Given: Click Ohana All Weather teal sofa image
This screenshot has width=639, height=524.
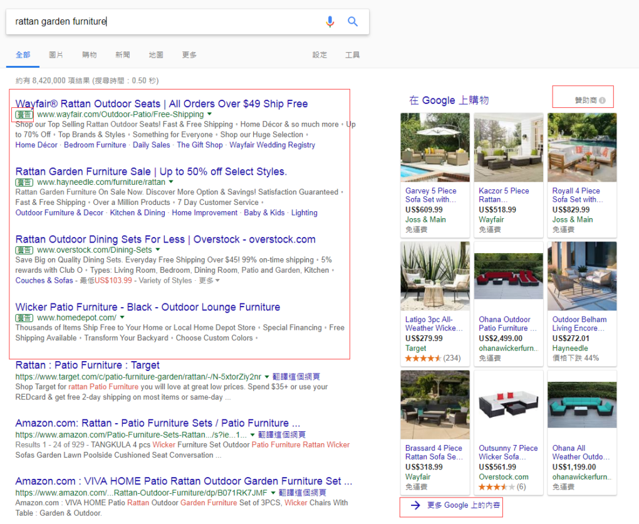Looking at the screenshot, I should [x=582, y=405].
